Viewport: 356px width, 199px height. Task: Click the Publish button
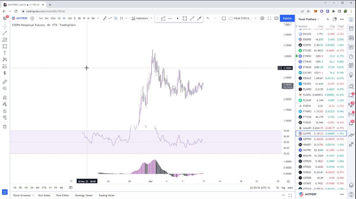(287, 18)
